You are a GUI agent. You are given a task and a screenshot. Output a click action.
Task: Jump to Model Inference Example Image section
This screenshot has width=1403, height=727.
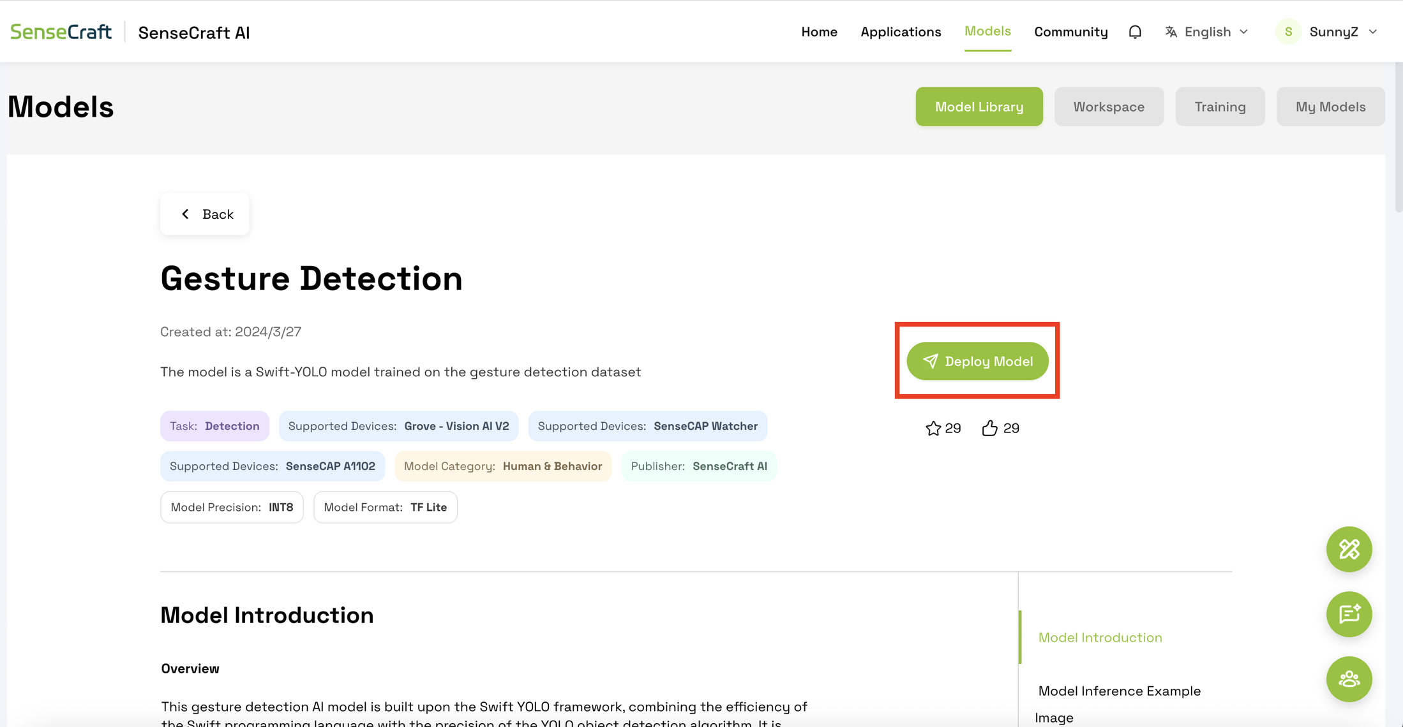coord(1119,704)
